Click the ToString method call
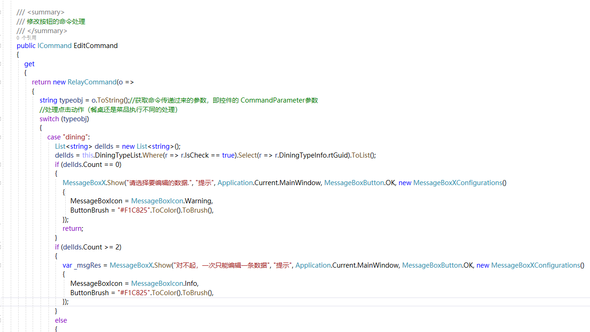Image resolution: width=590 pixels, height=332 pixels. tap(110, 100)
